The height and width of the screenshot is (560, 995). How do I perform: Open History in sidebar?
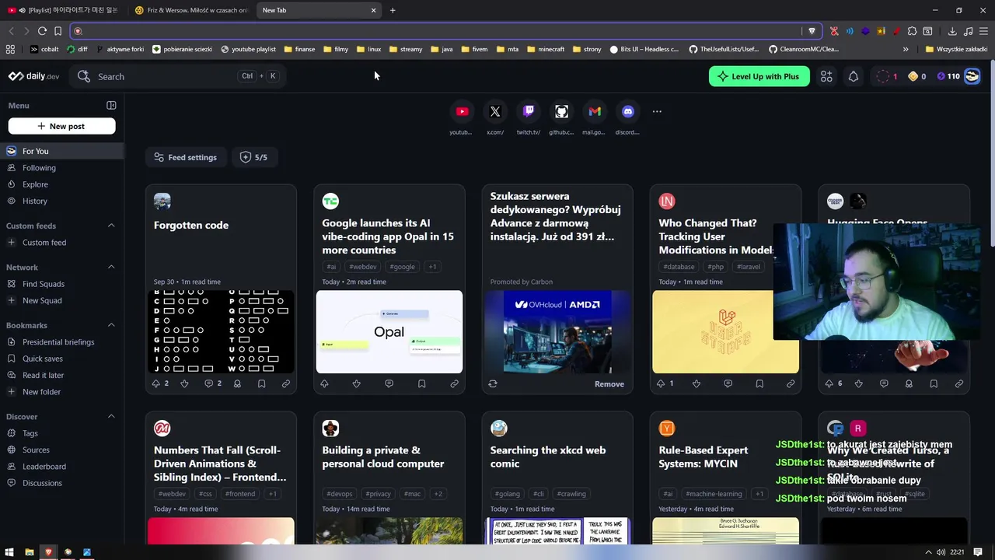62,201
